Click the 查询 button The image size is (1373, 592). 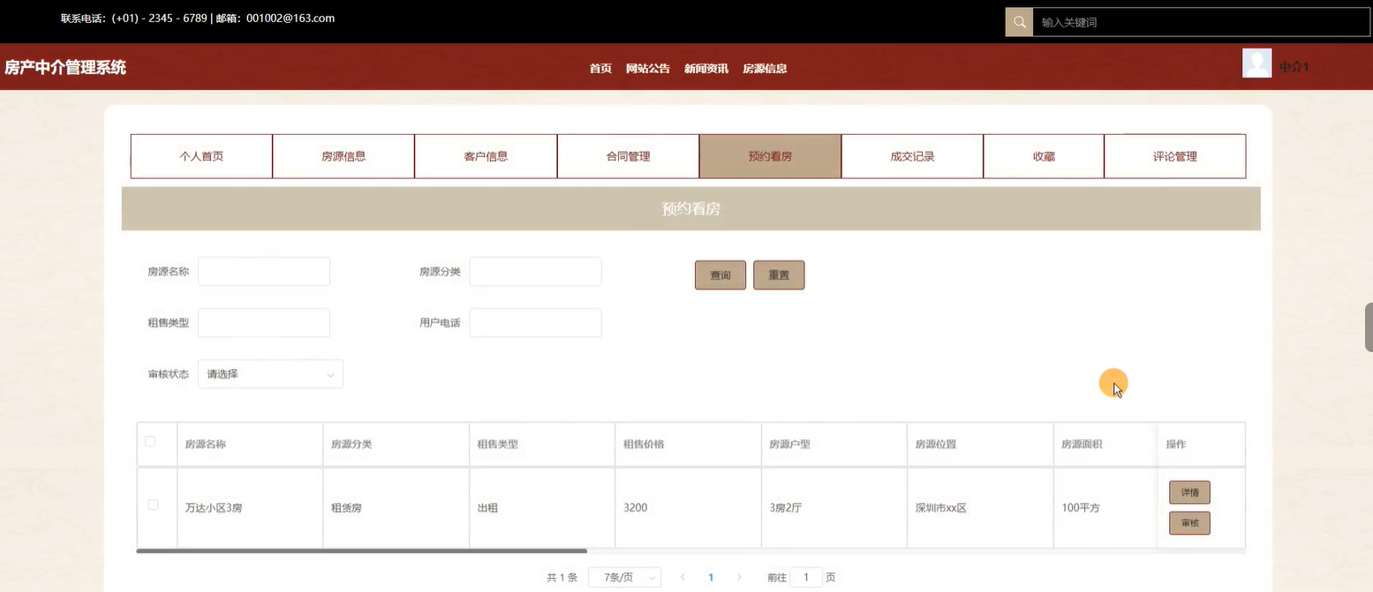pyautogui.click(x=720, y=275)
